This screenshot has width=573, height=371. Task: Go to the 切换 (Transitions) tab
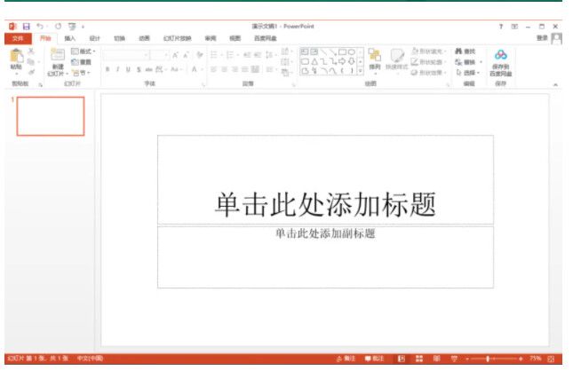point(120,38)
